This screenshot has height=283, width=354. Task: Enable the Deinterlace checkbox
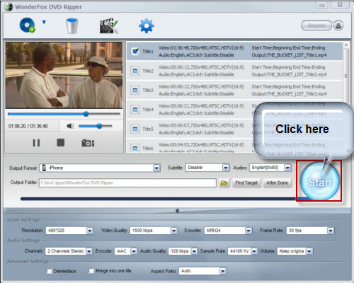pyautogui.click(x=50, y=271)
